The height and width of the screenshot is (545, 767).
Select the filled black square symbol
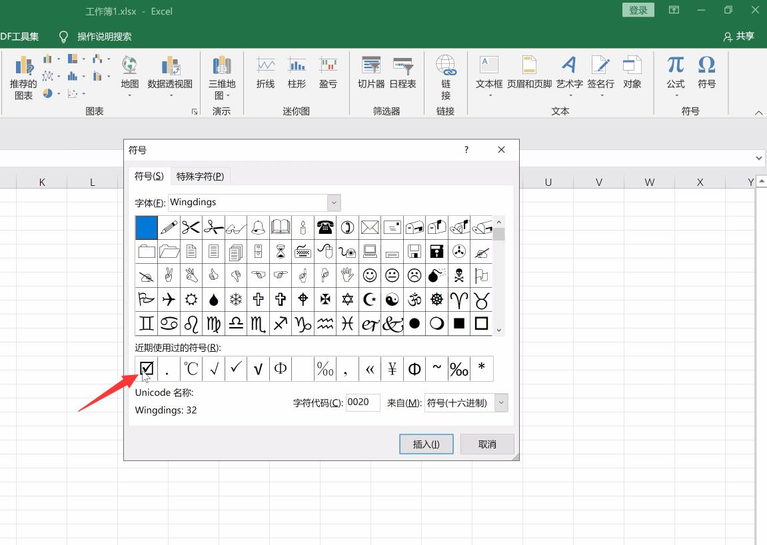(459, 323)
